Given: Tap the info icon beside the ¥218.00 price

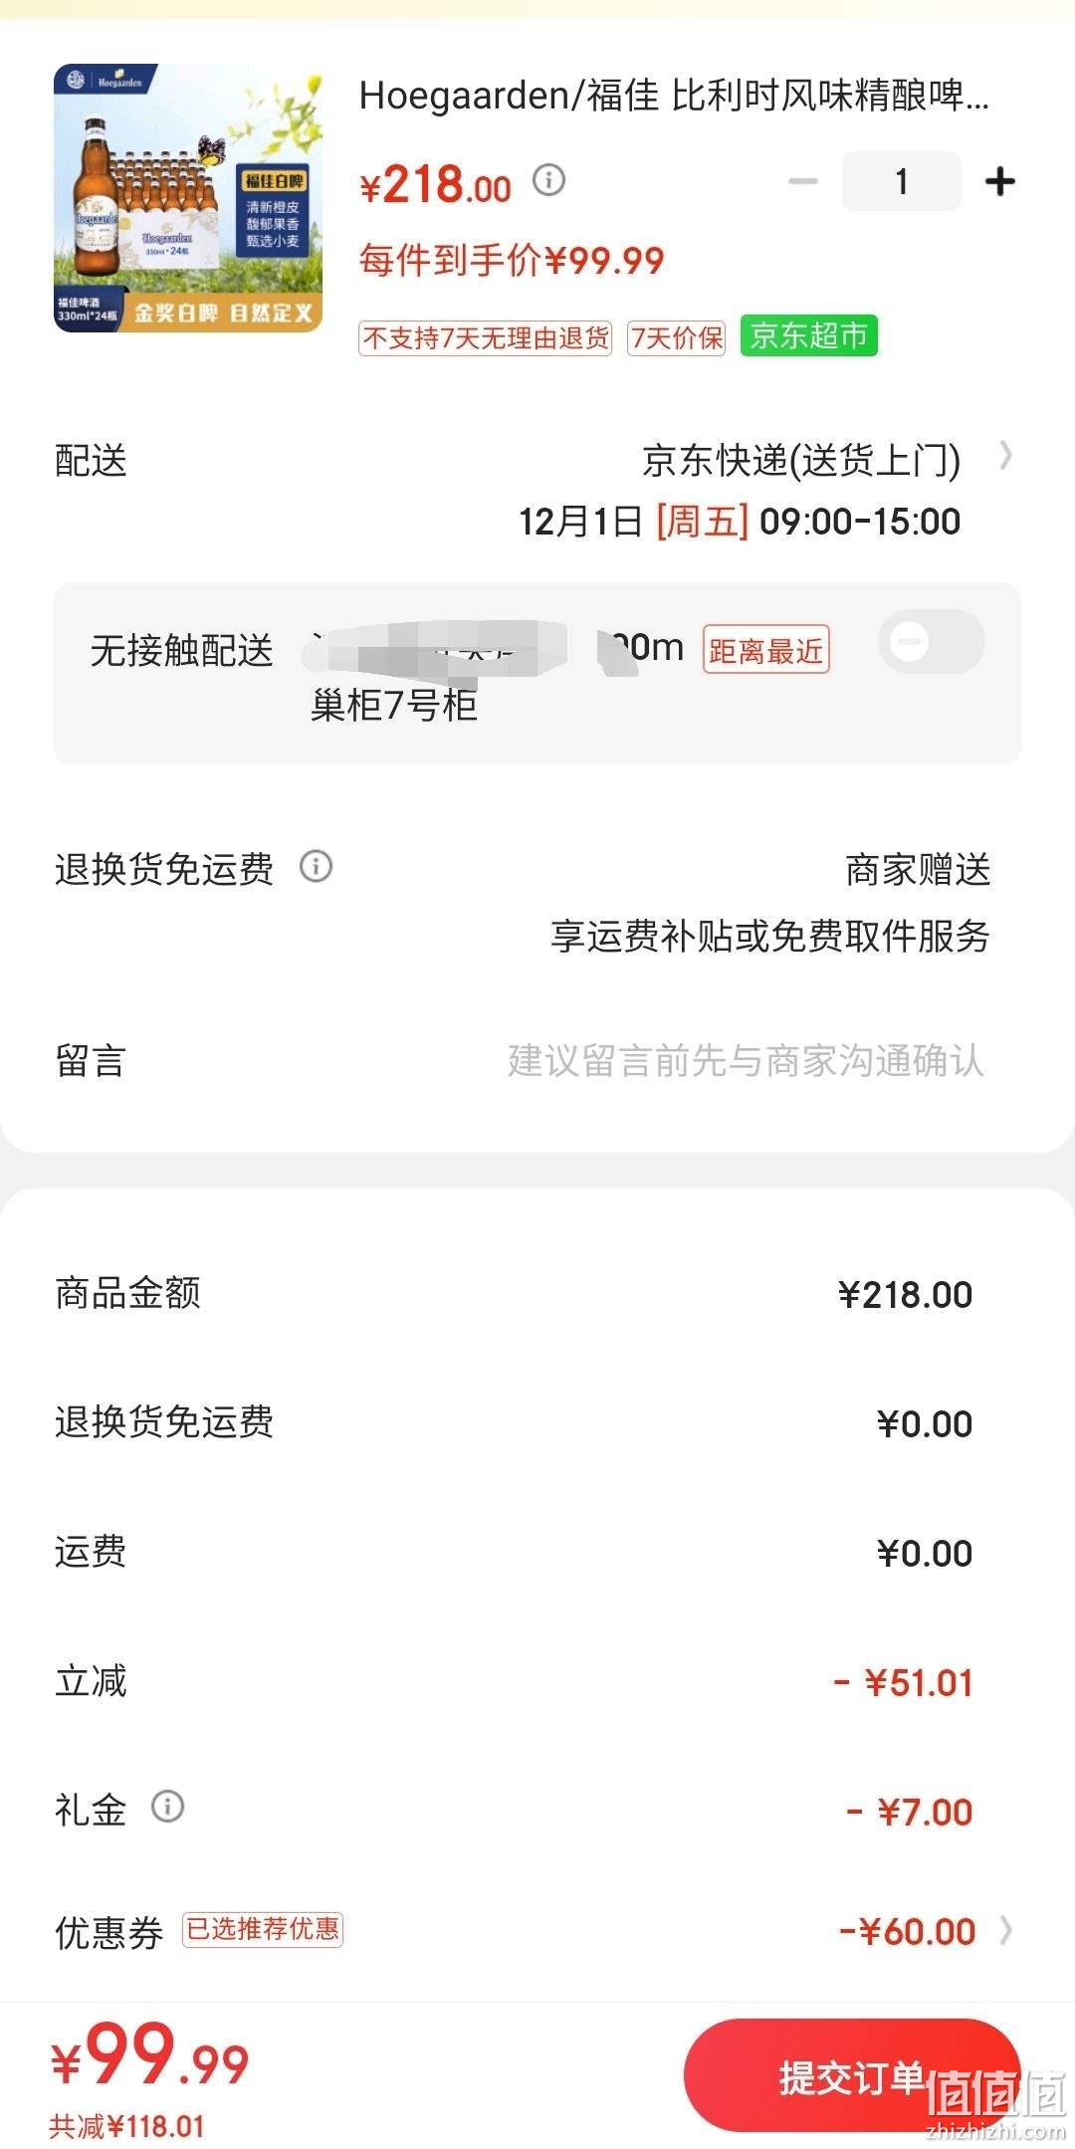Looking at the screenshot, I should (x=548, y=180).
